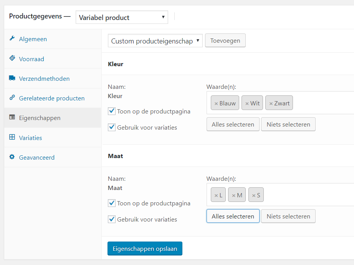Toggle Gebruik voor variaties under Kleur
The height and width of the screenshot is (265, 354).
112,127
